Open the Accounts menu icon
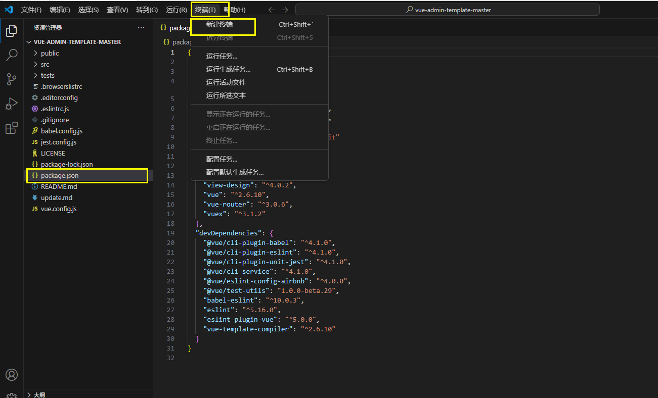The image size is (658, 398). [x=11, y=375]
